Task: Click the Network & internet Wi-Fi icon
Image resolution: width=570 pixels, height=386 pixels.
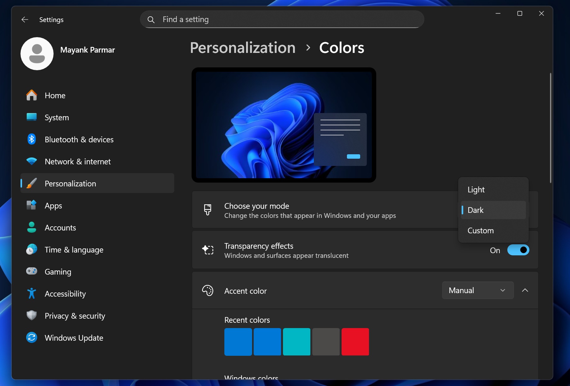Action: (32, 161)
